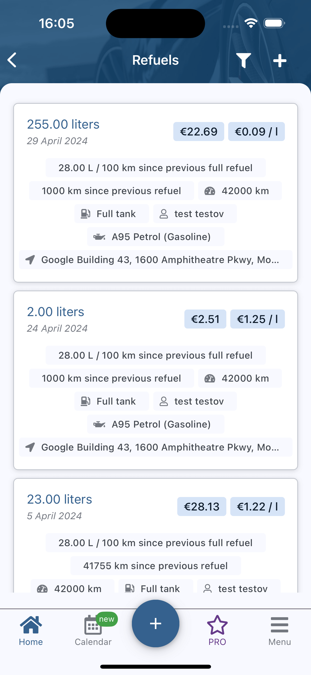311x675 pixels.
Task: Tap 41755 km since previous refuel tag
Action: point(156,566)
